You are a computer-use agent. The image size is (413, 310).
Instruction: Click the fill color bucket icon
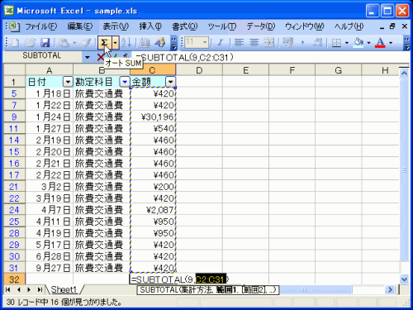(x=358, y=43)
